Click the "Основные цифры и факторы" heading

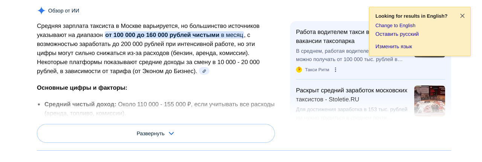[x=82, y=88]
